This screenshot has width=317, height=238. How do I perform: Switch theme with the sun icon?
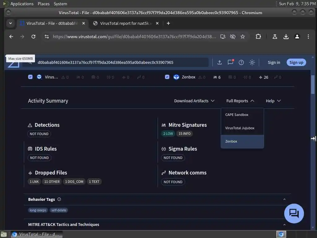click(252, 63)
